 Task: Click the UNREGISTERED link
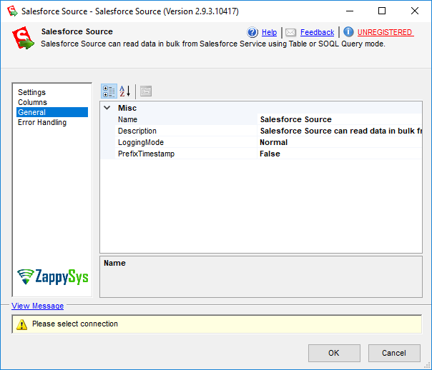386,32
